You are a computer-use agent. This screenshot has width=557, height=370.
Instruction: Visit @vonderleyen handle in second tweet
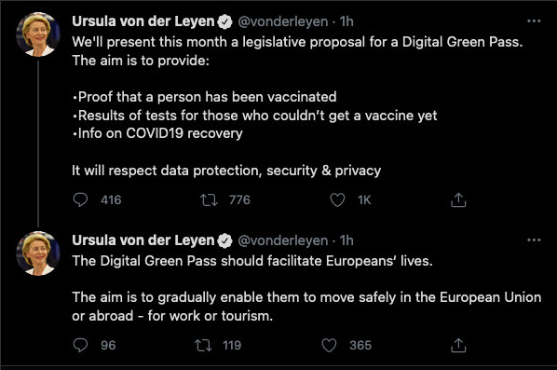[283, 240]
